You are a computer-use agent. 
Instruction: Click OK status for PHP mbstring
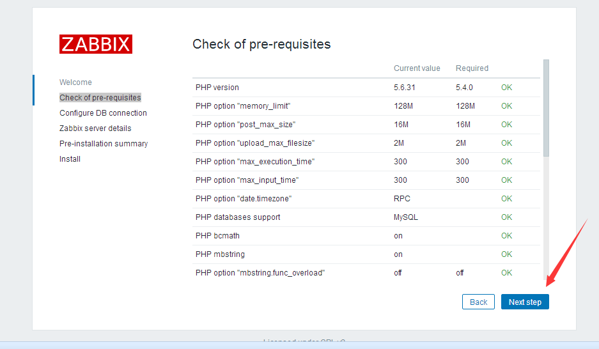[x=506, y=254]
